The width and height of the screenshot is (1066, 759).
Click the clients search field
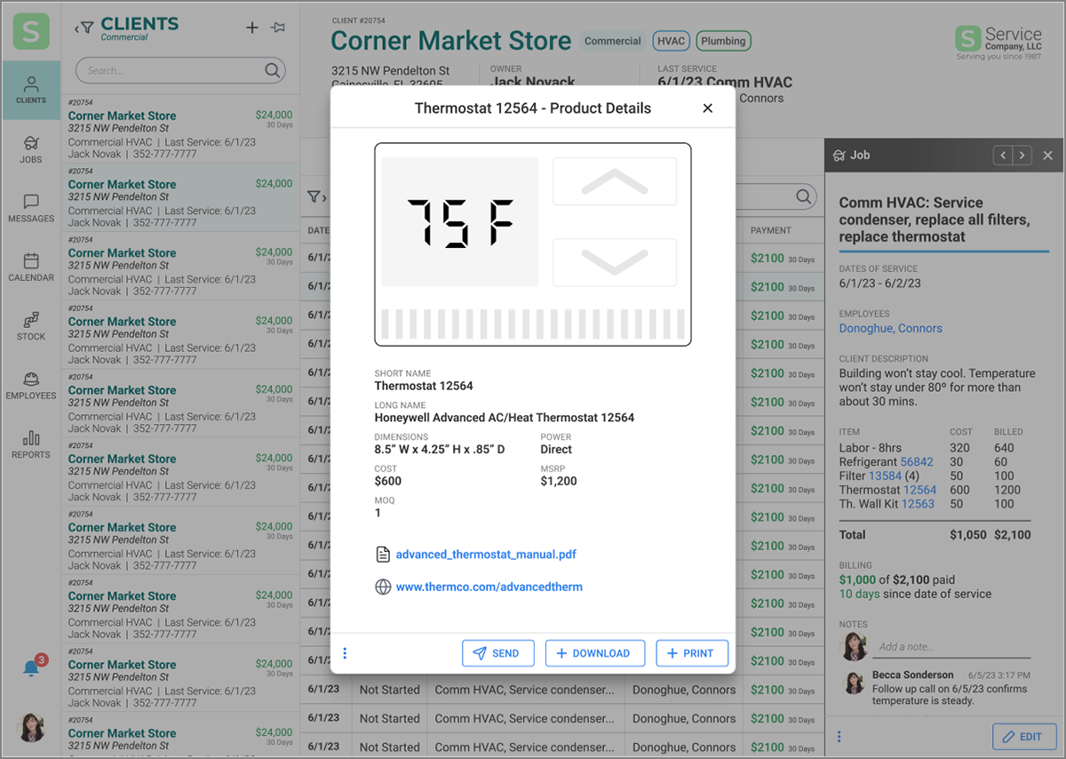(x=180, y=70)
